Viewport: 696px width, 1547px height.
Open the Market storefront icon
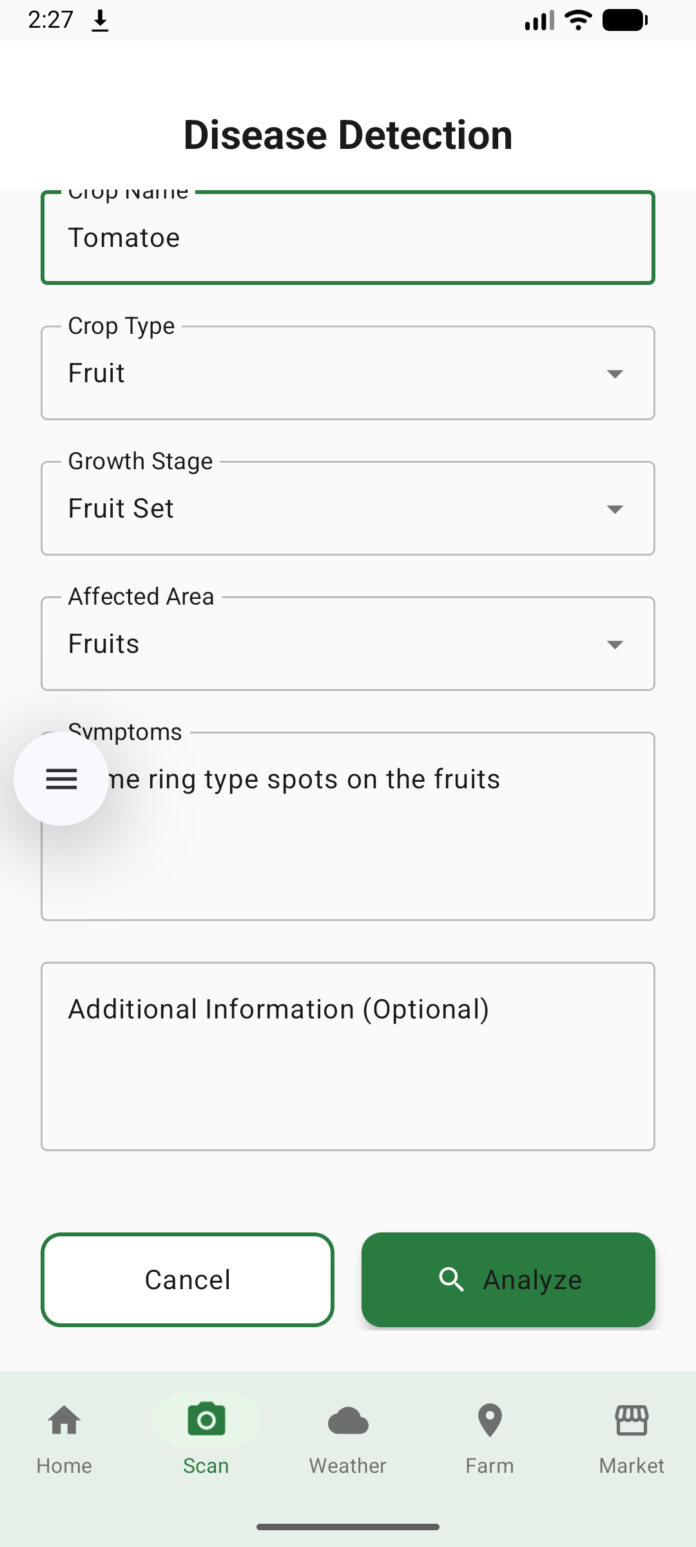pos(632,1420)
